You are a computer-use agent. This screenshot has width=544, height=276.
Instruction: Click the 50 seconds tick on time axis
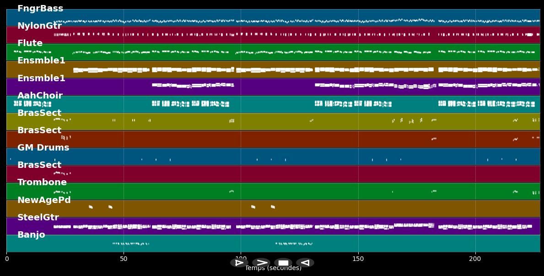[124, 259]
